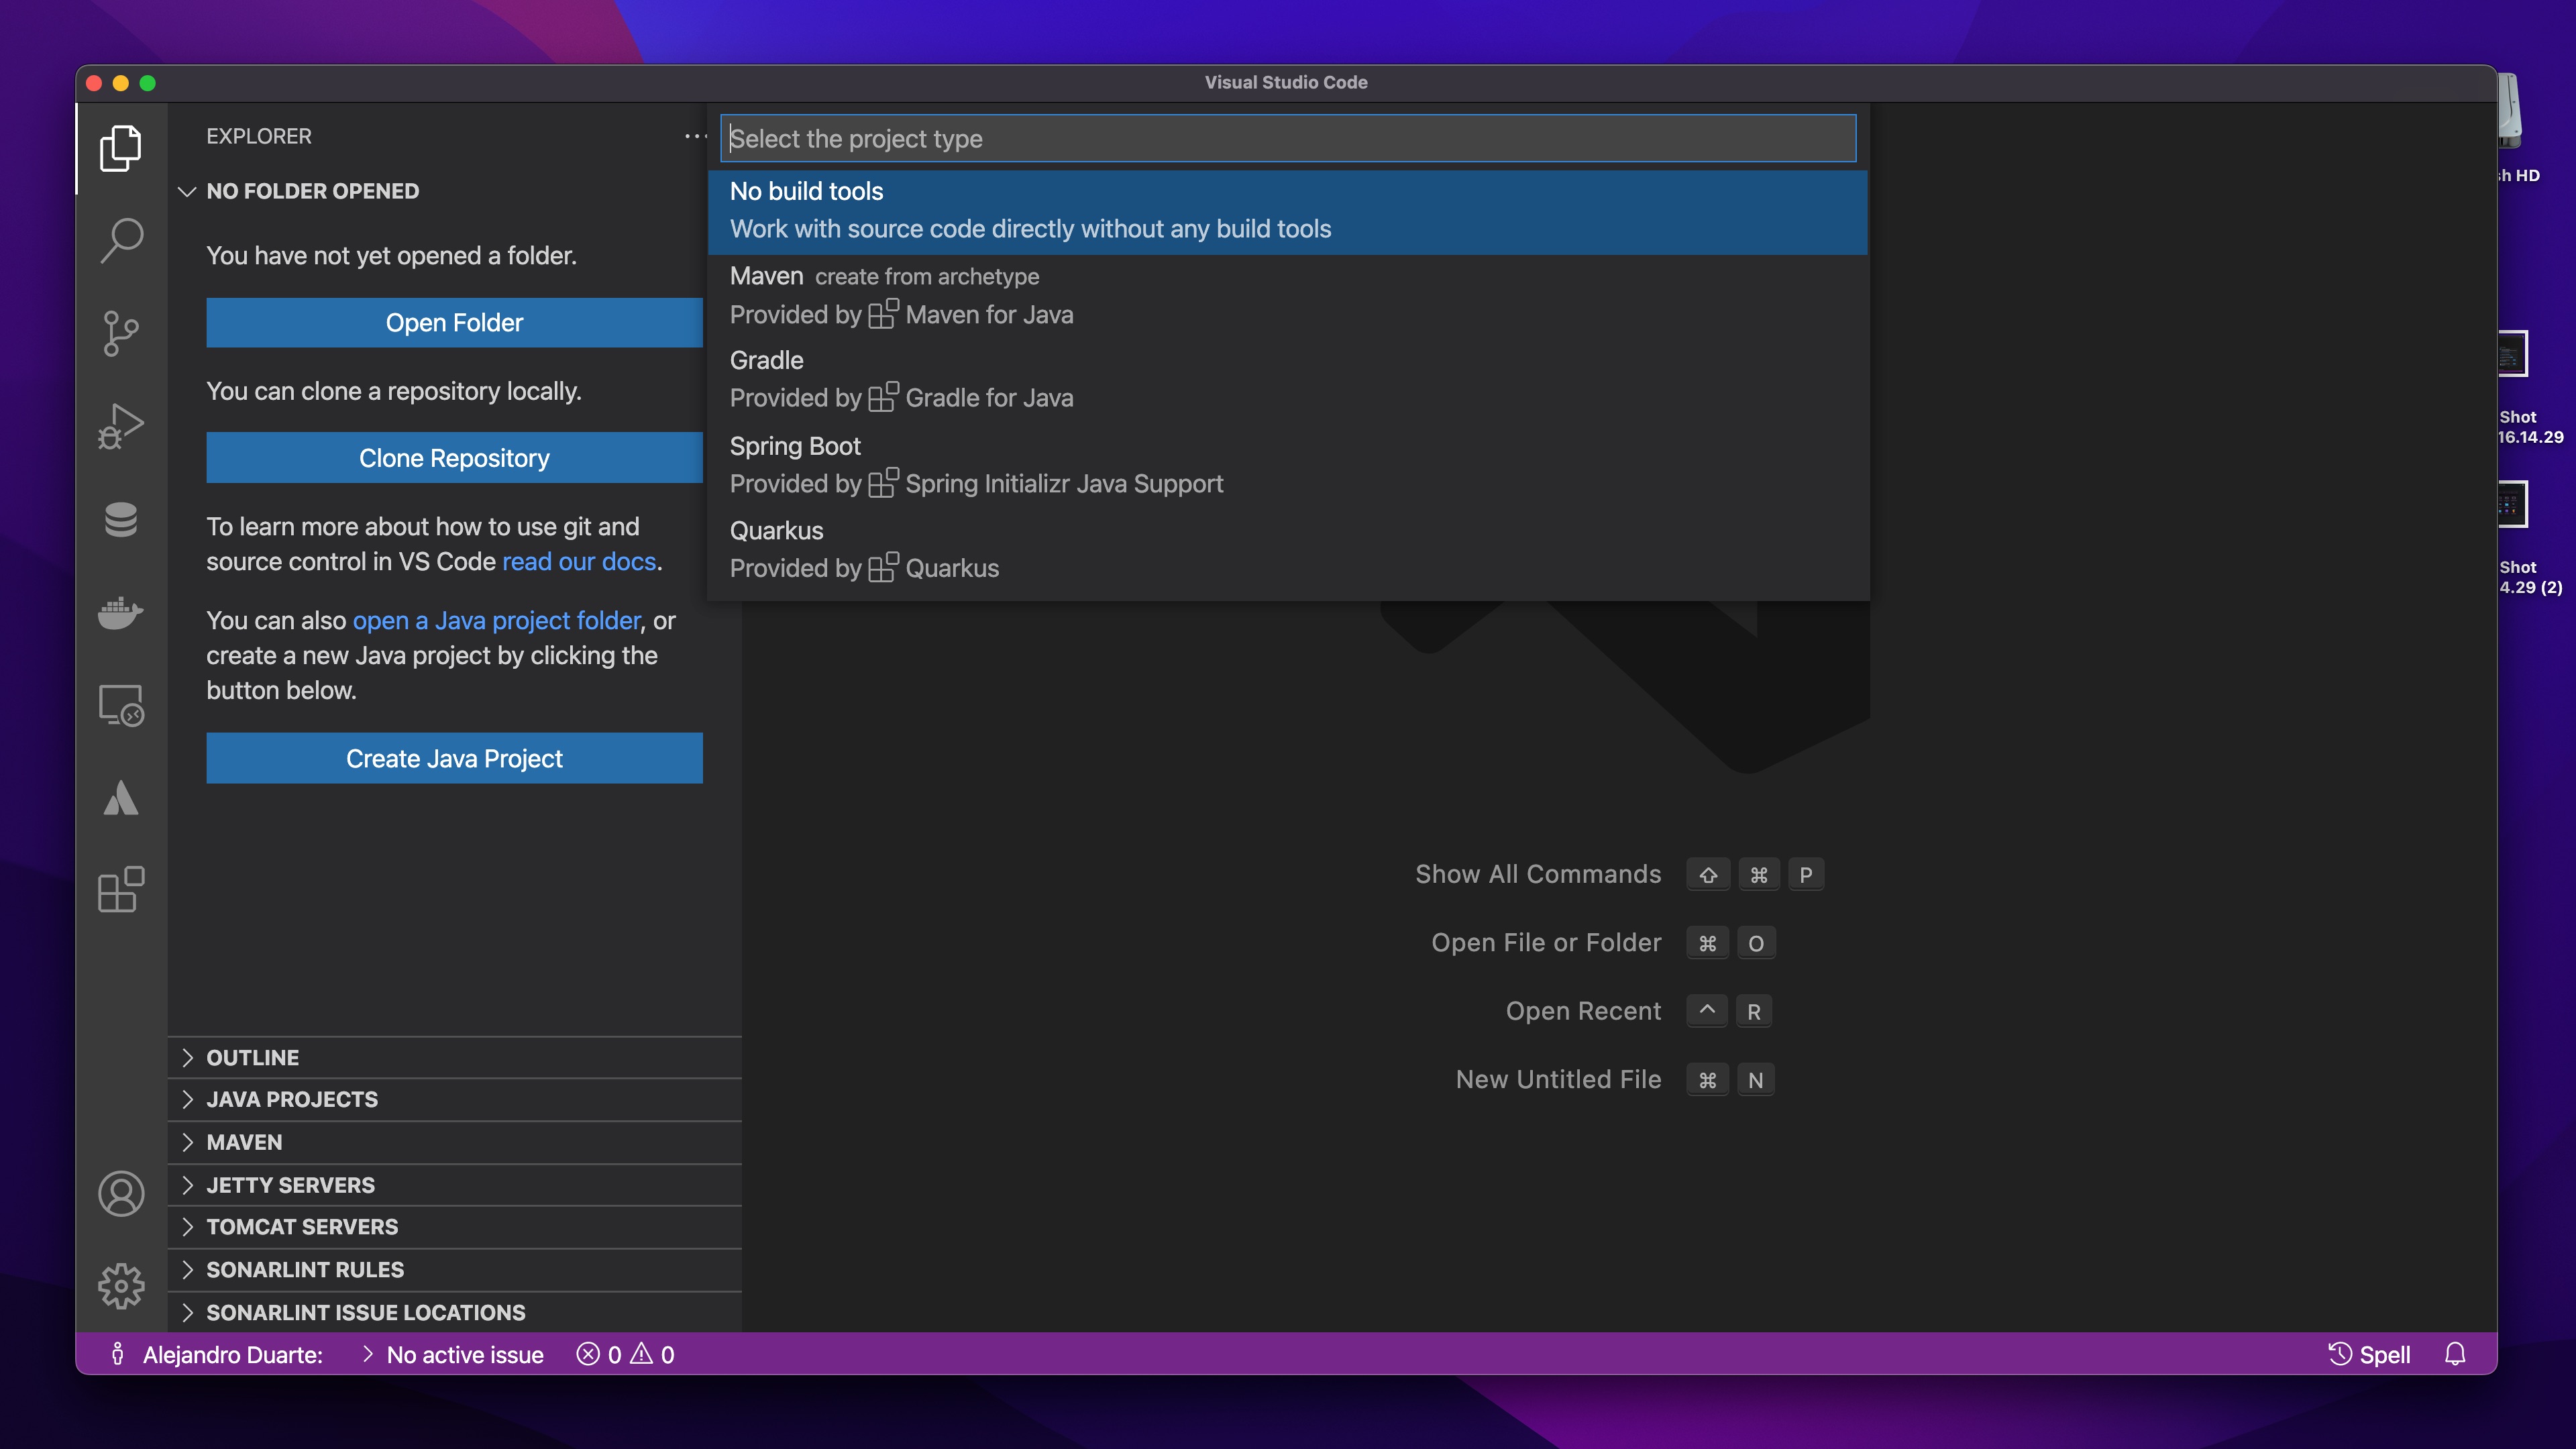Select the Search icon in activity bar

120,239
